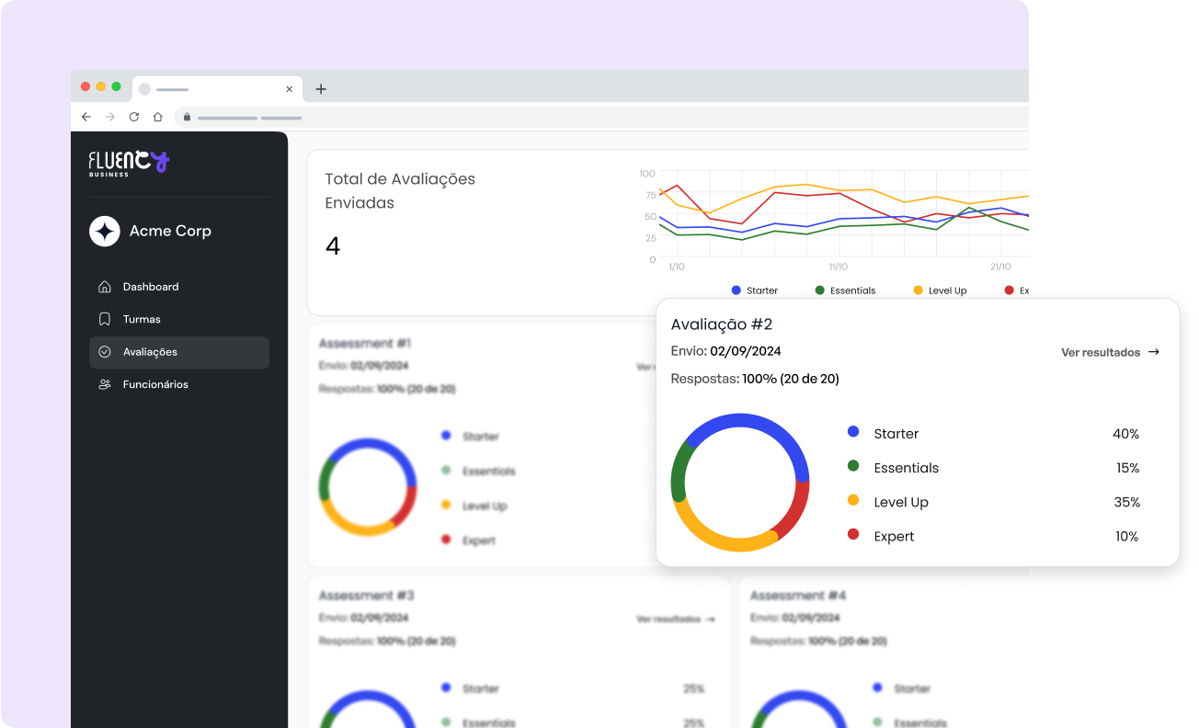Go back with the browser back arrow
This screenshot has height=728, width=1199.
pos(86,117)
